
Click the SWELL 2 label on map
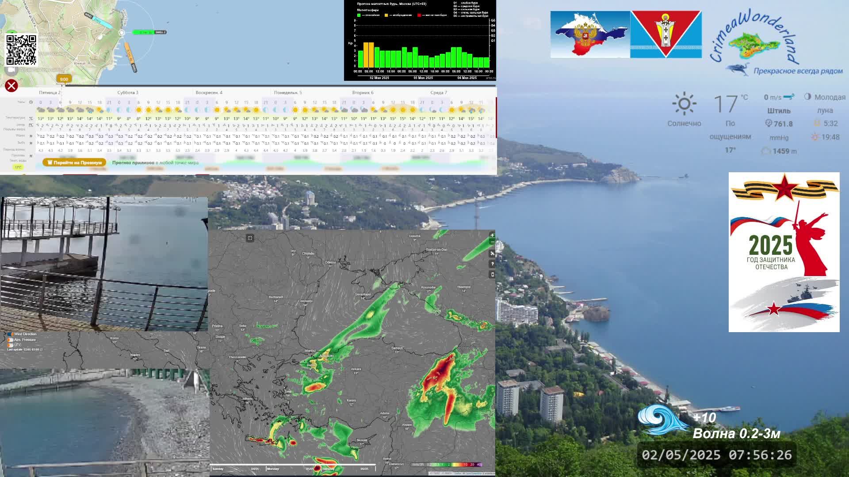(x=160, y=32)
